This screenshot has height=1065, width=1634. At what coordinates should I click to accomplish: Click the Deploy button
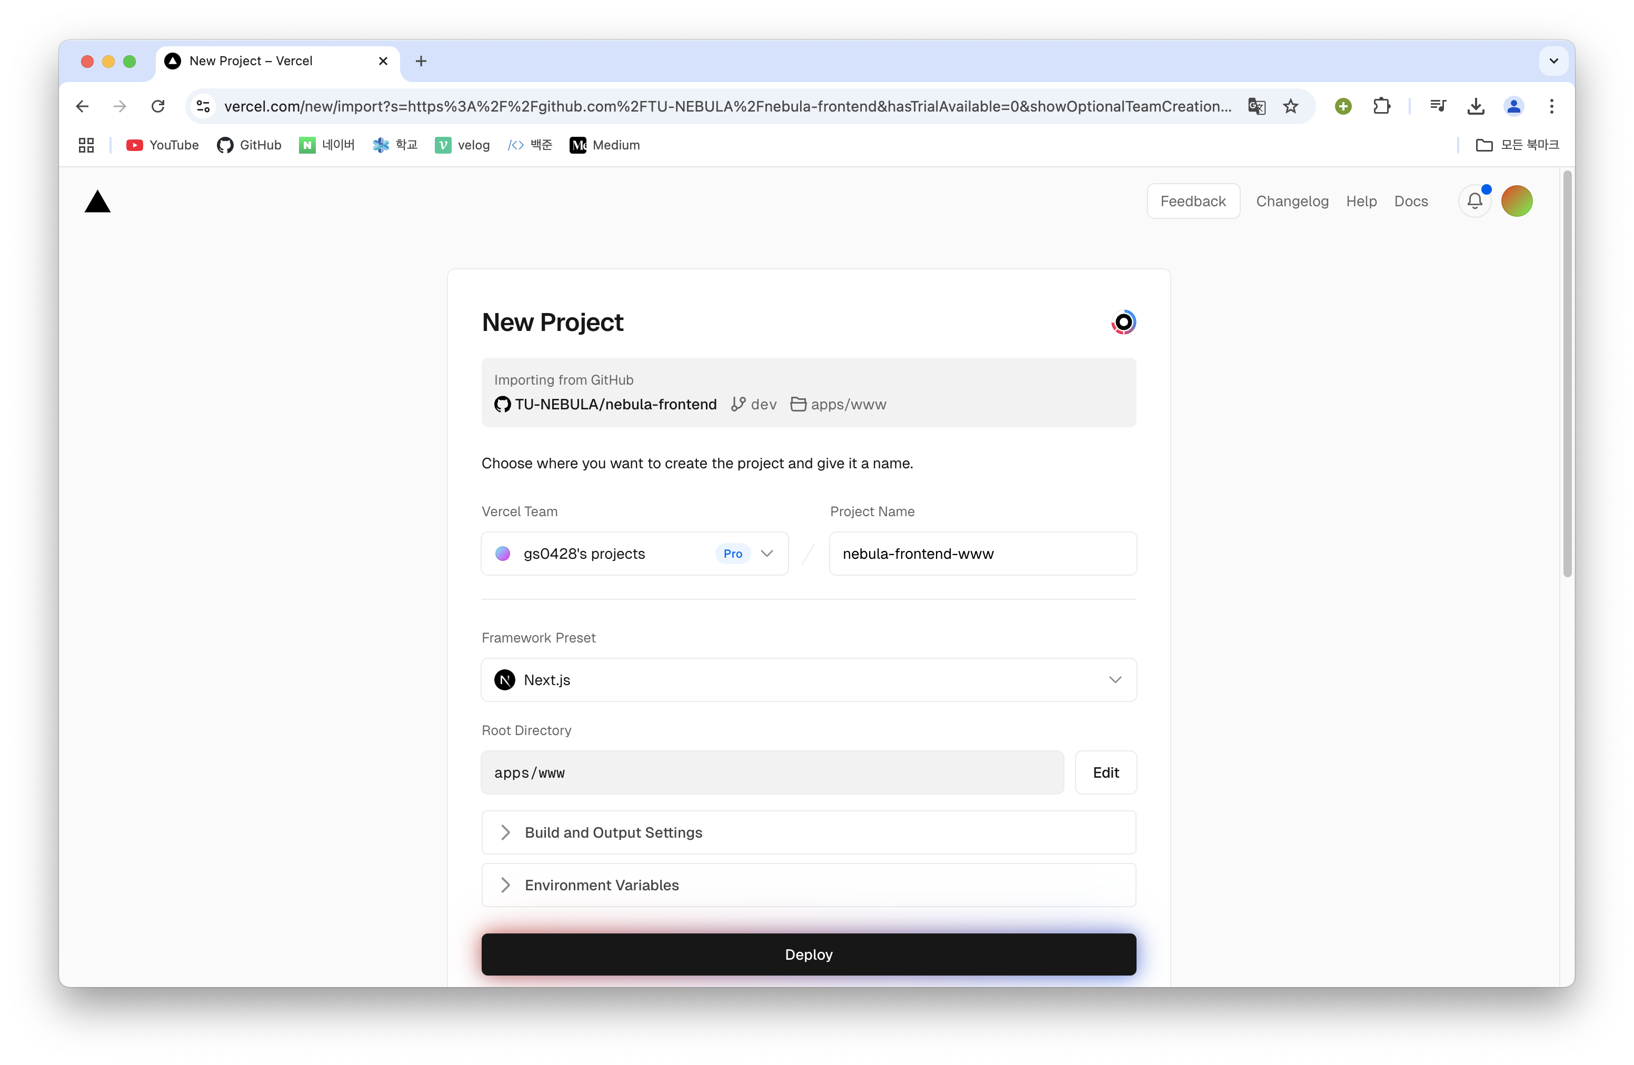pos(808,955)
